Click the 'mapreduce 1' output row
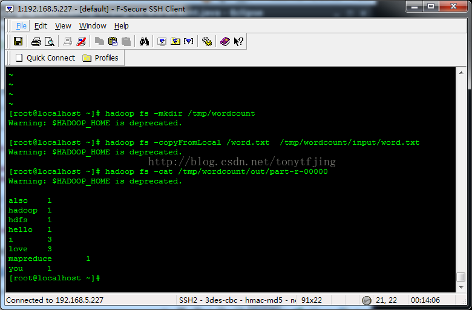 click(50, 259)
